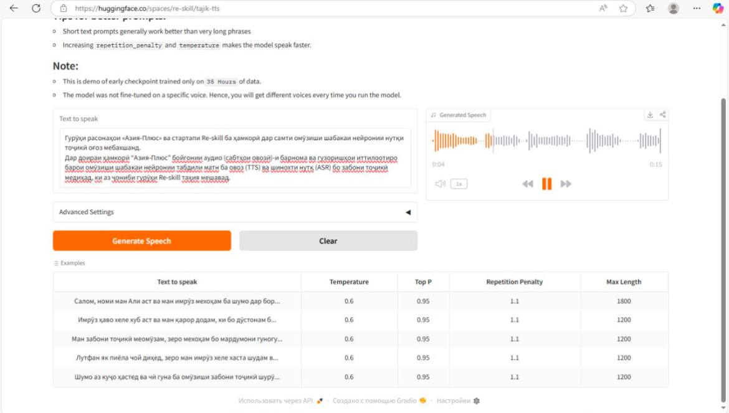This screenshot has width=729, height=413.
Task: Click the share icon on Generated Speech
Action: pos(662,115)
